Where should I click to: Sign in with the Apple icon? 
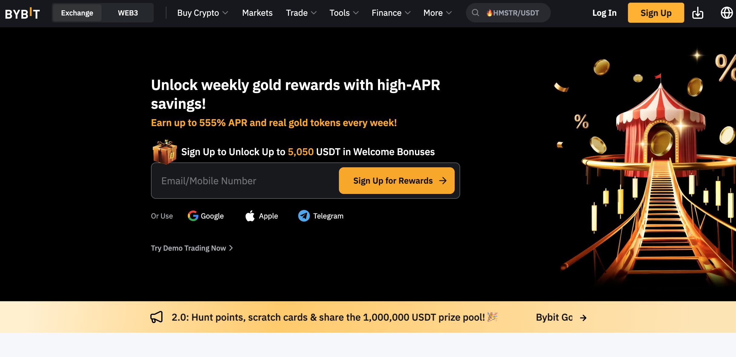click(x=250, y=216)
